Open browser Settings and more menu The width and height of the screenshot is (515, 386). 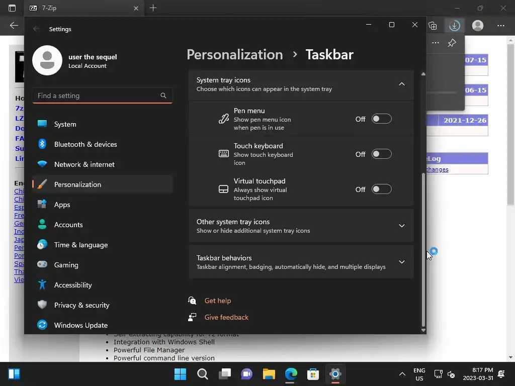[x=500, y=26]
